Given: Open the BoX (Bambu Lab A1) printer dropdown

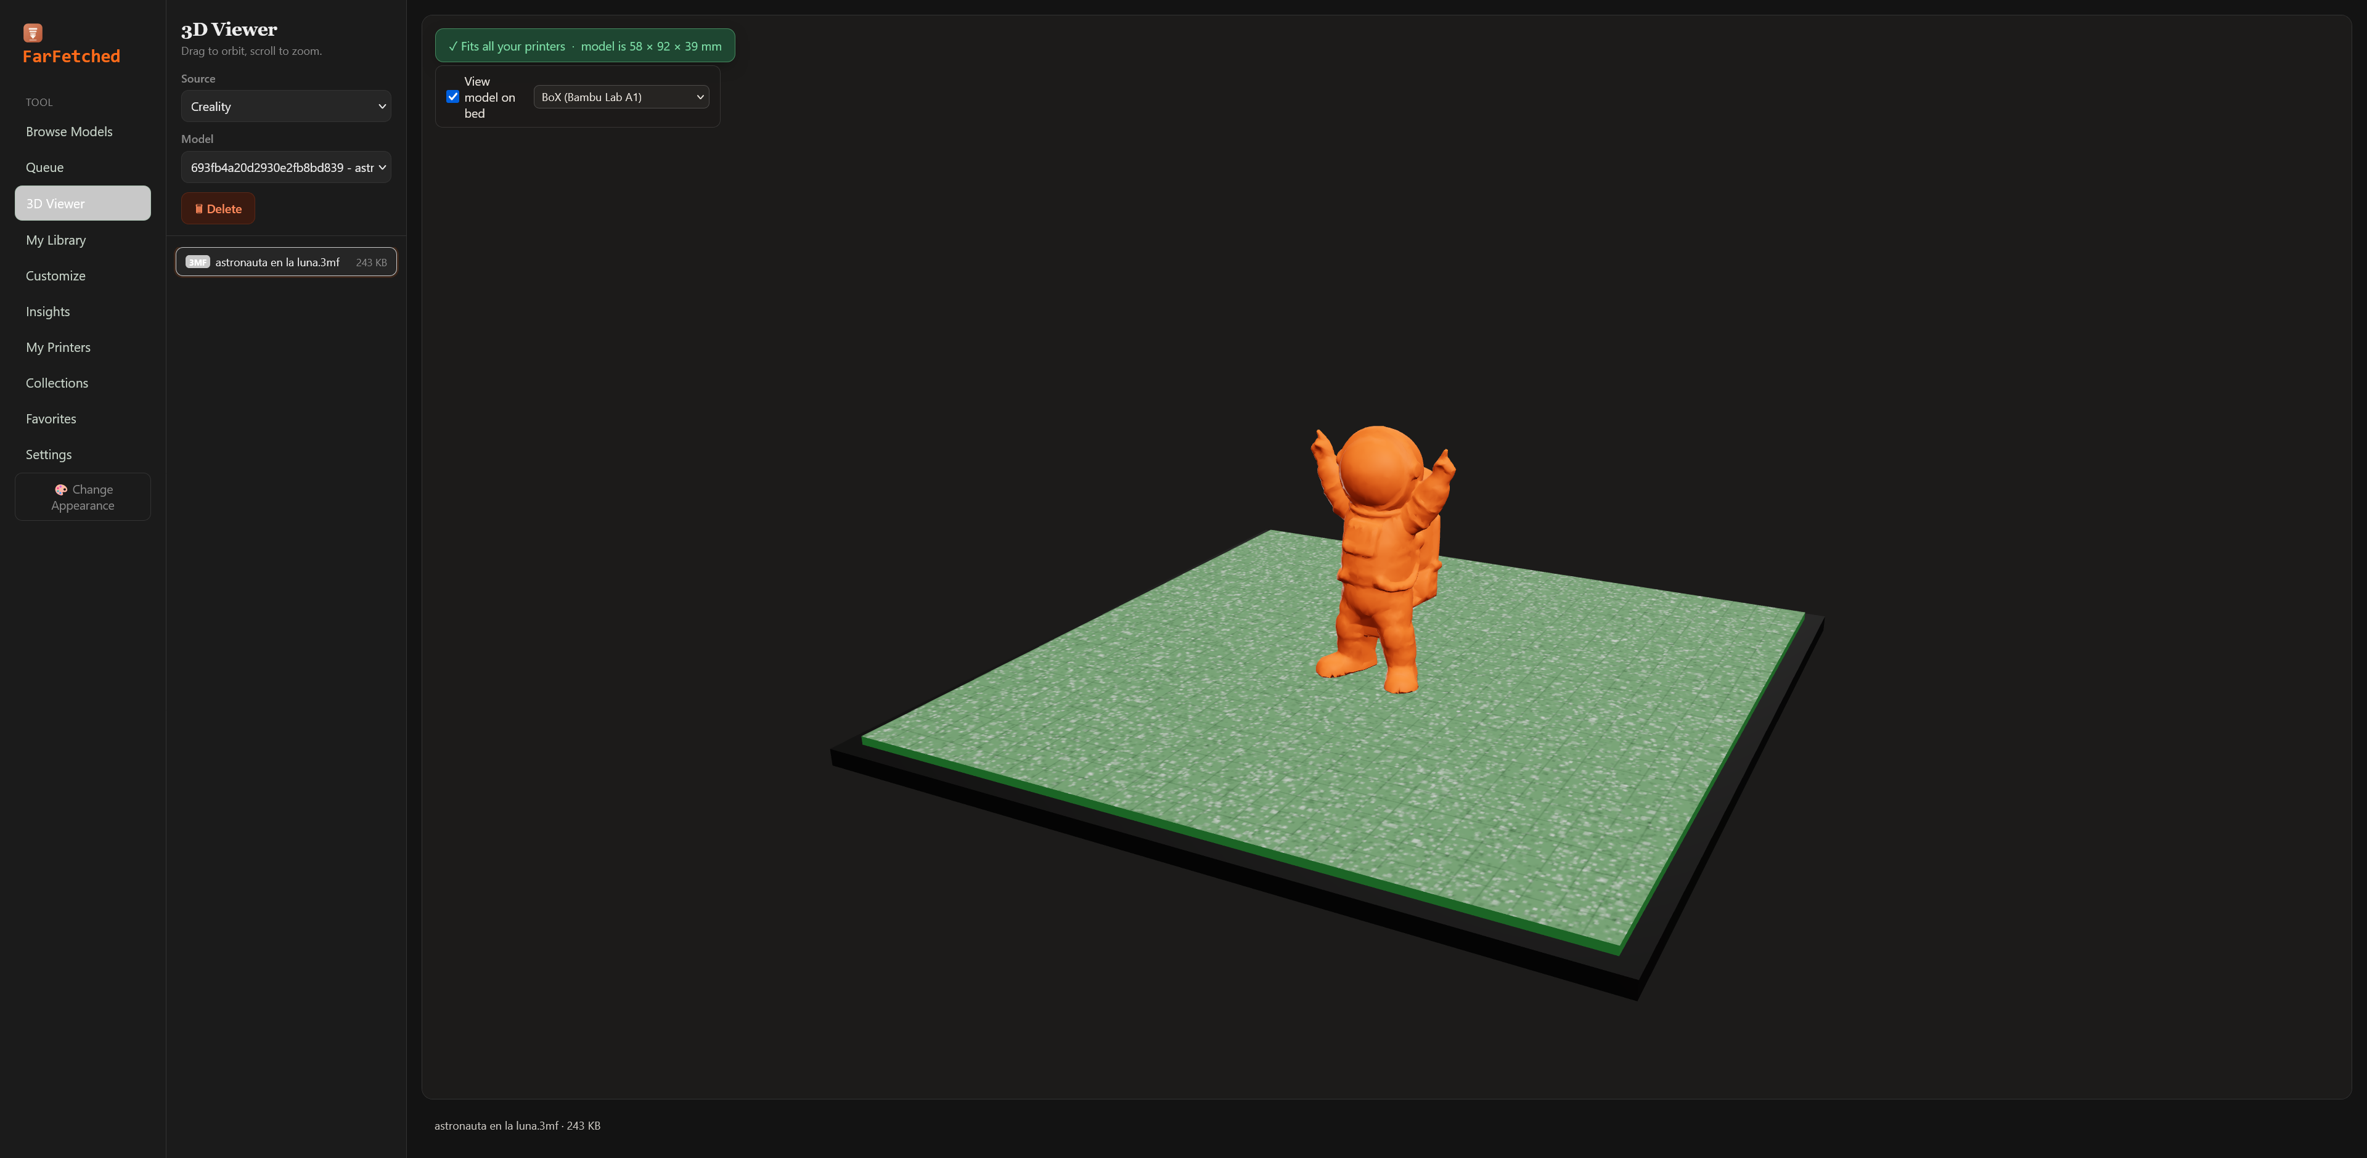Looking at the screenshot, I should [x=621, y=97].
